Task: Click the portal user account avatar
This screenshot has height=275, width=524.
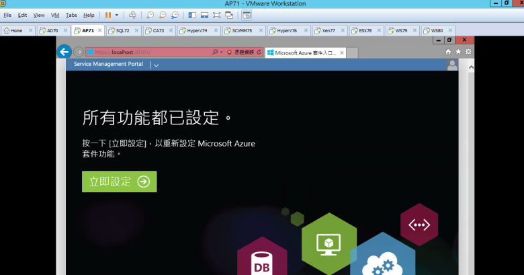Action: point(452,65)
